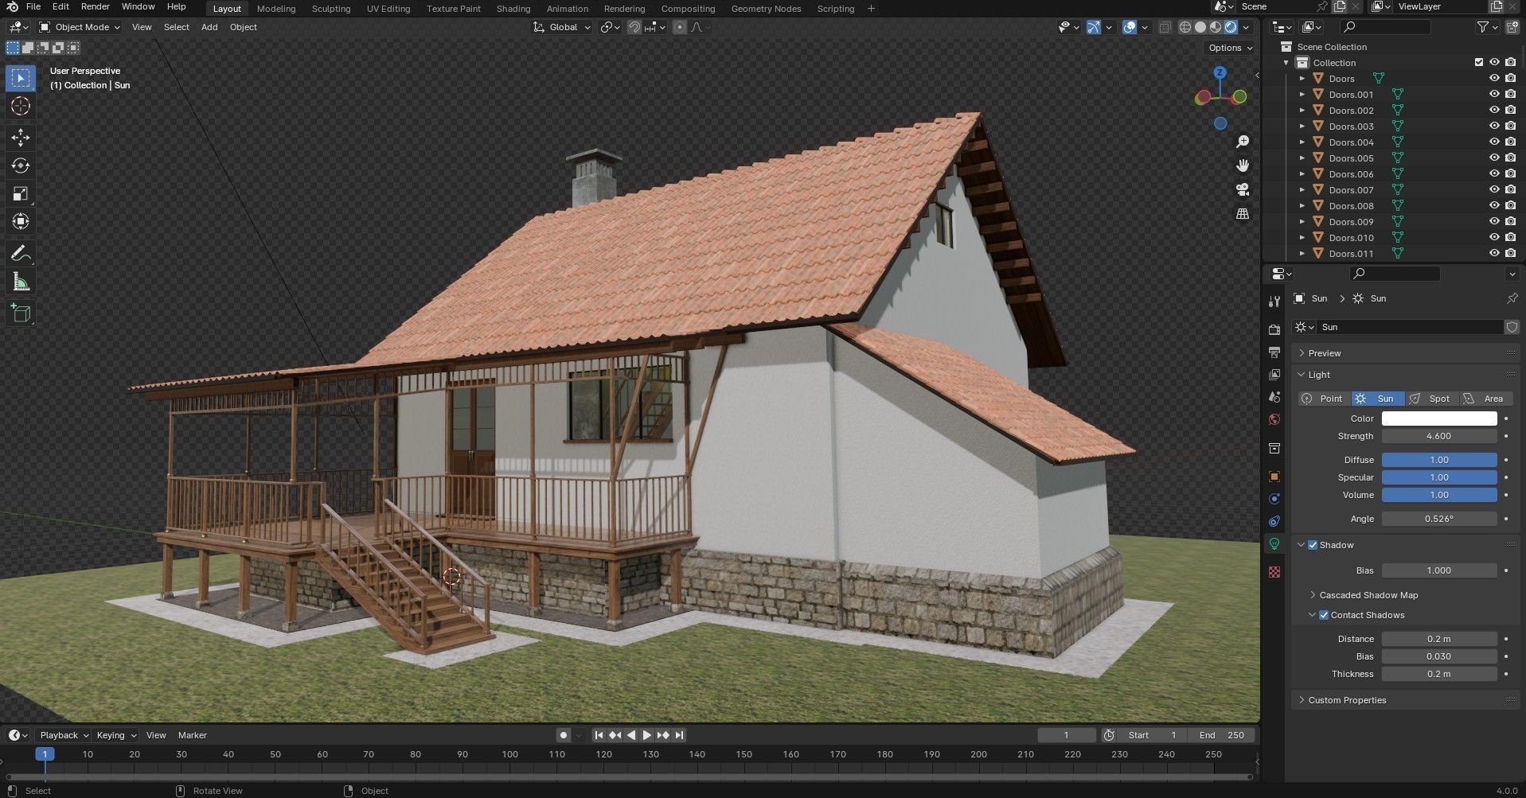The width and height of the screenshot is (1526, 798).
Task: Open Global transform orientation dropdown
Action: [563, 27]
